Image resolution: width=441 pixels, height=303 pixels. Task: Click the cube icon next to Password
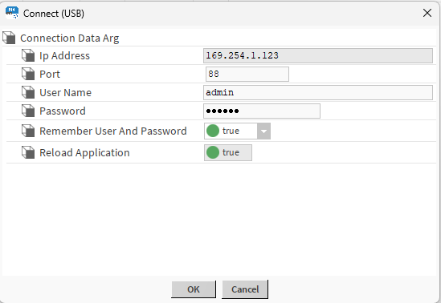(x=28, y=111)
